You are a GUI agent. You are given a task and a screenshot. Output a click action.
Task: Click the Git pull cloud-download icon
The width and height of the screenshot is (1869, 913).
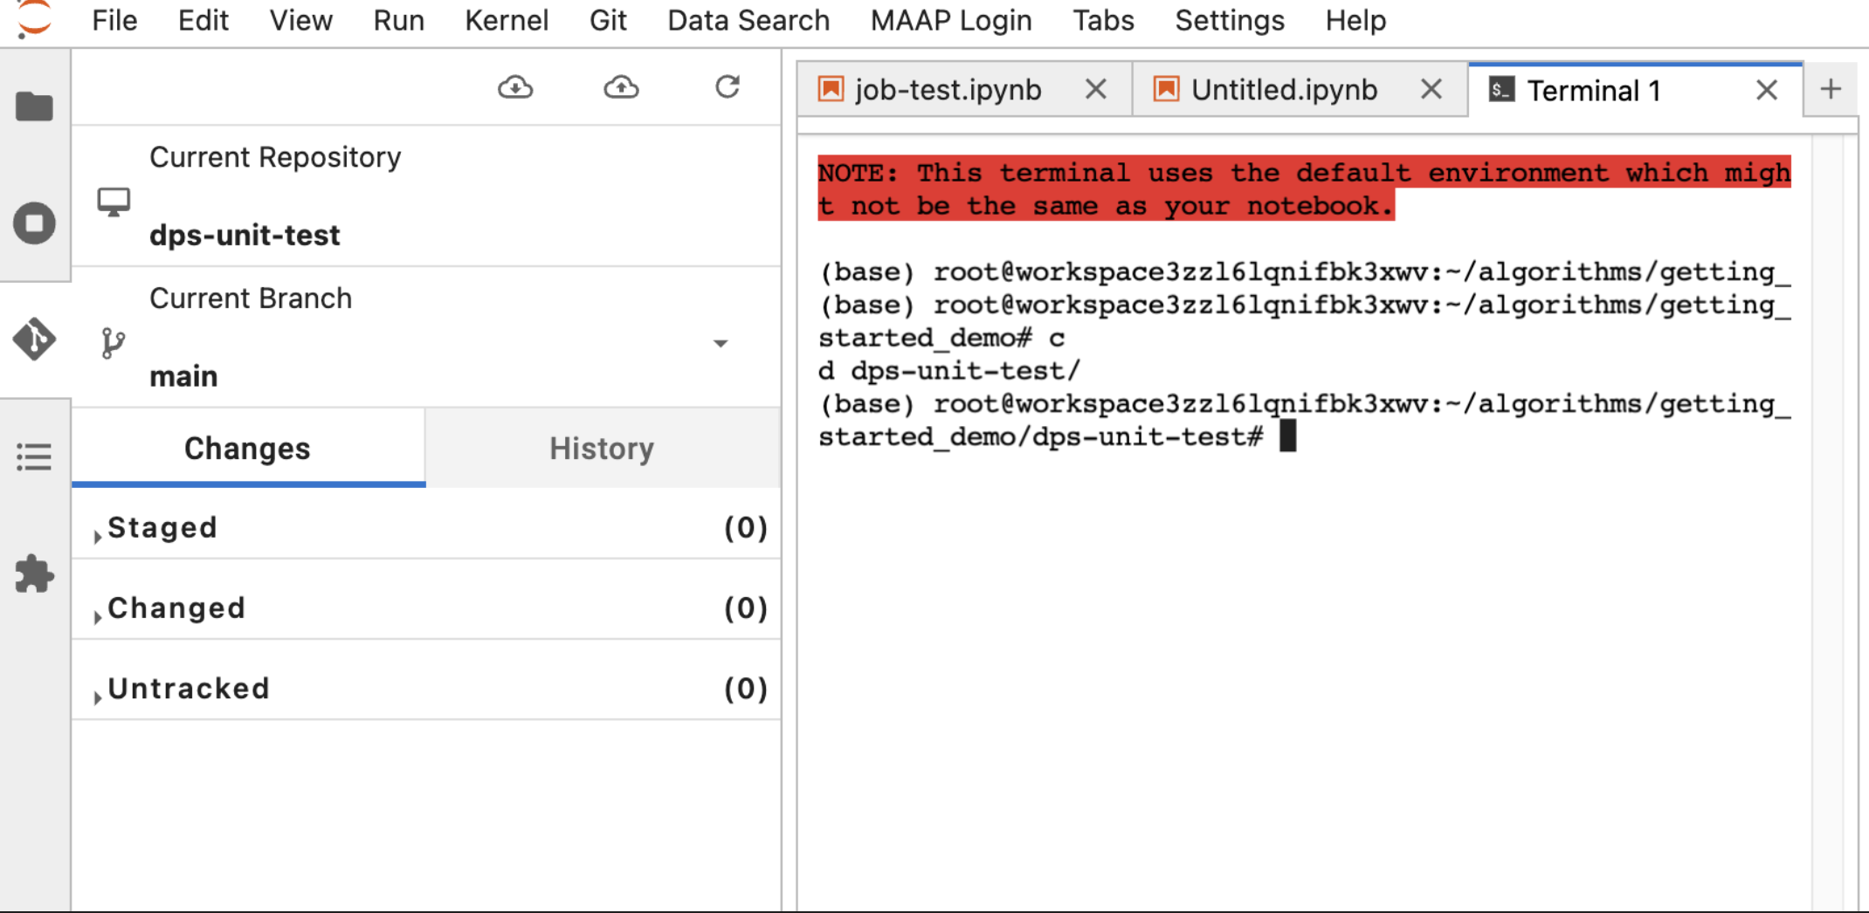[515, 87]
